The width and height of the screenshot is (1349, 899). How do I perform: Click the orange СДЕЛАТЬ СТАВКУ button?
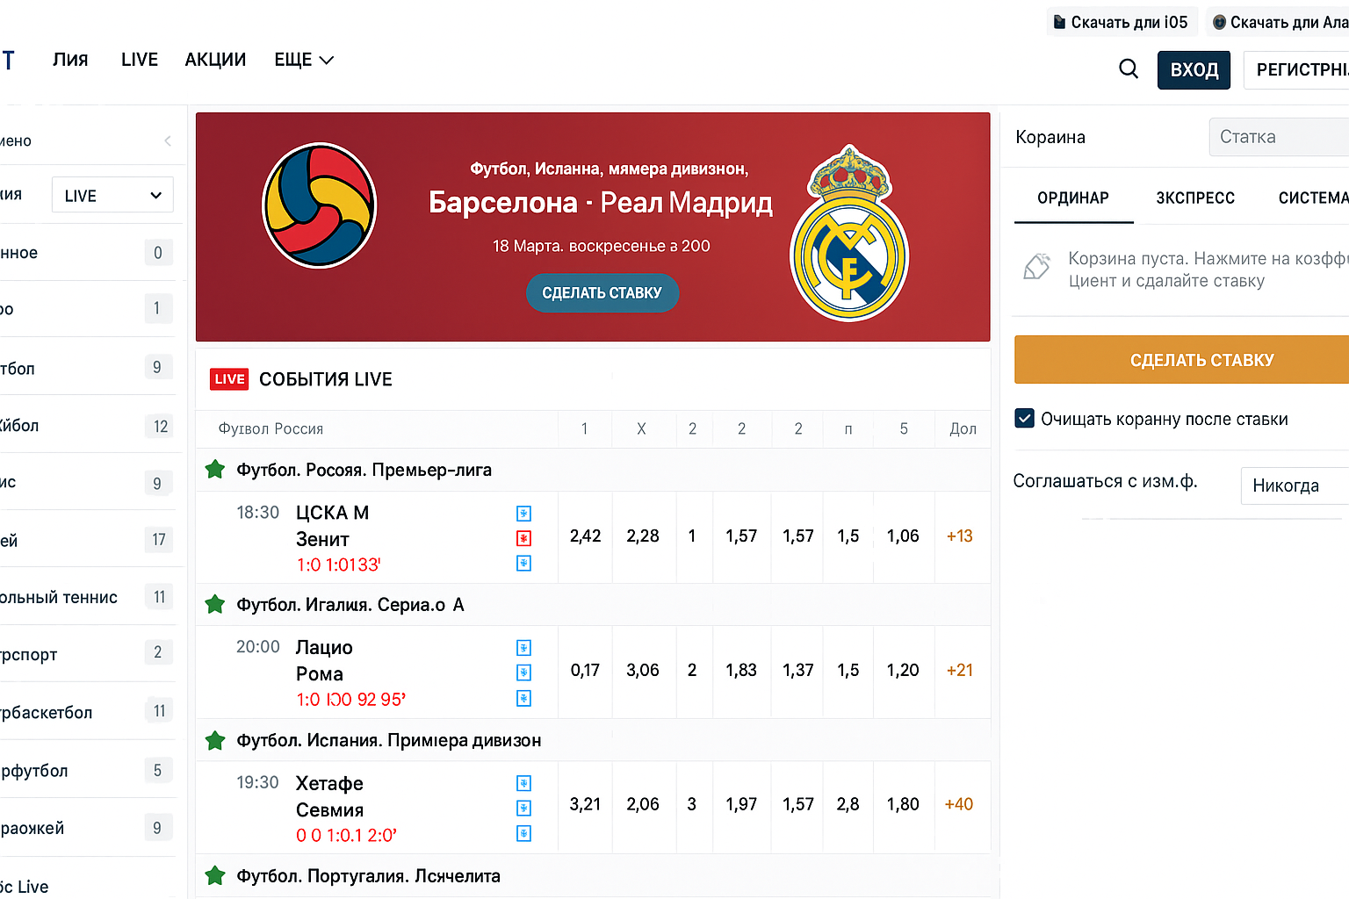point(1200,360)
